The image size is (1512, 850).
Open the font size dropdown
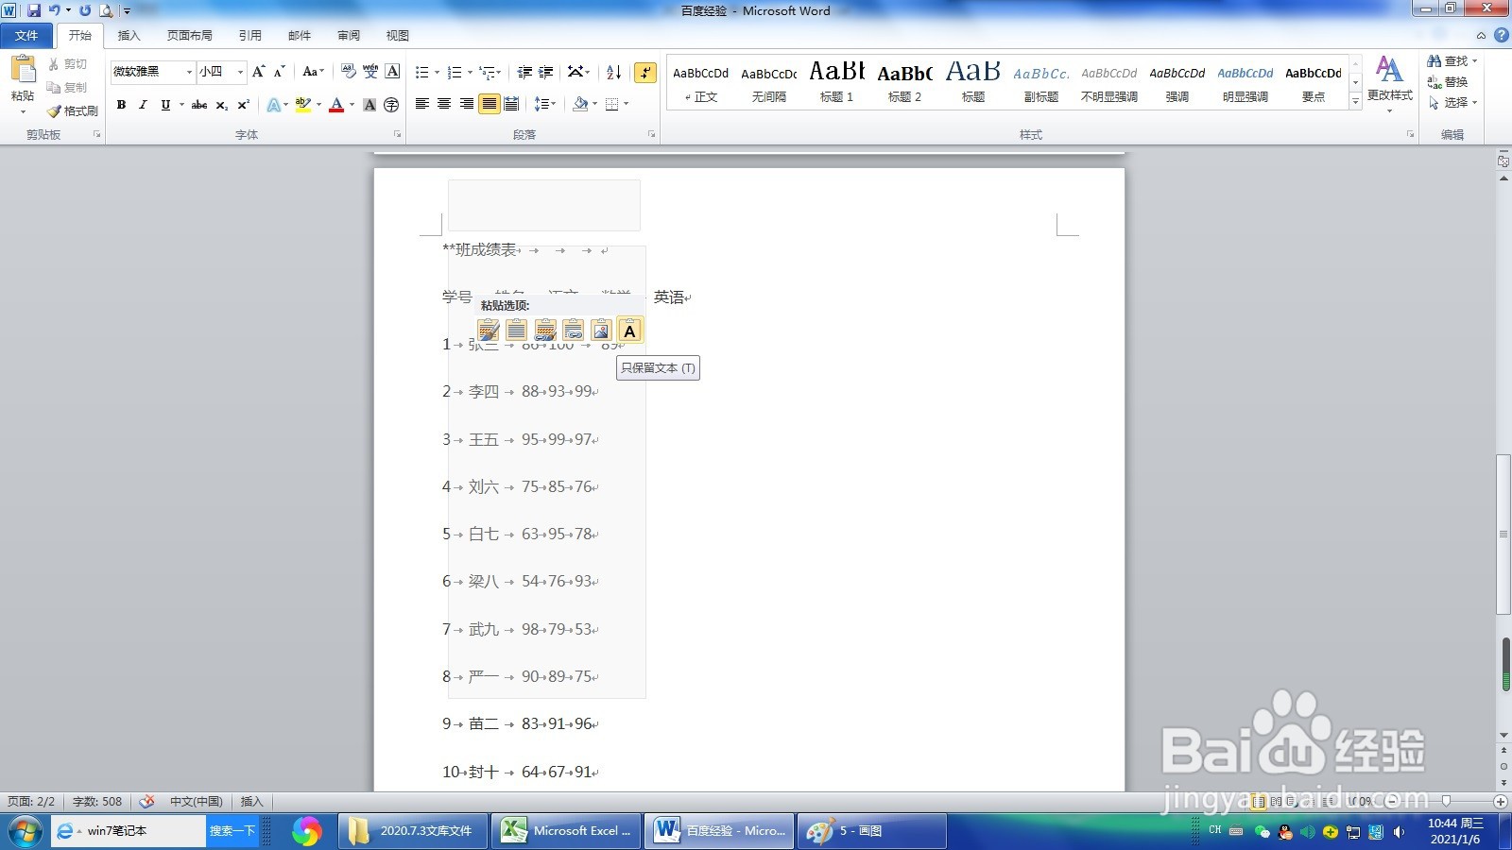[x=240, y=72]
